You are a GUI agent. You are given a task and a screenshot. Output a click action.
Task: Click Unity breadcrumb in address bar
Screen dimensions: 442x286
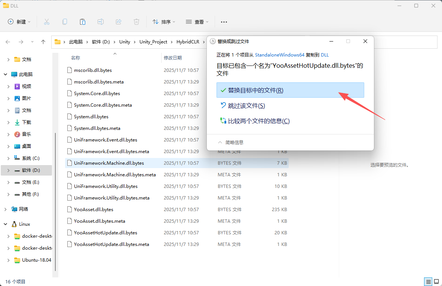[x=125, y=42]
